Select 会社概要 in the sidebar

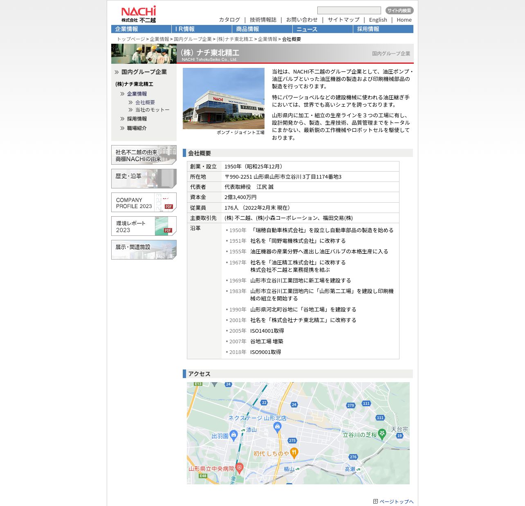(x=145, y=103)
